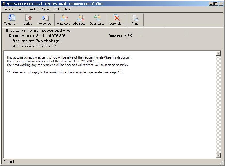Image resolution: width=225 pixels, height=166 pixels.
Task: Open the Help menu
Action: 66,9
